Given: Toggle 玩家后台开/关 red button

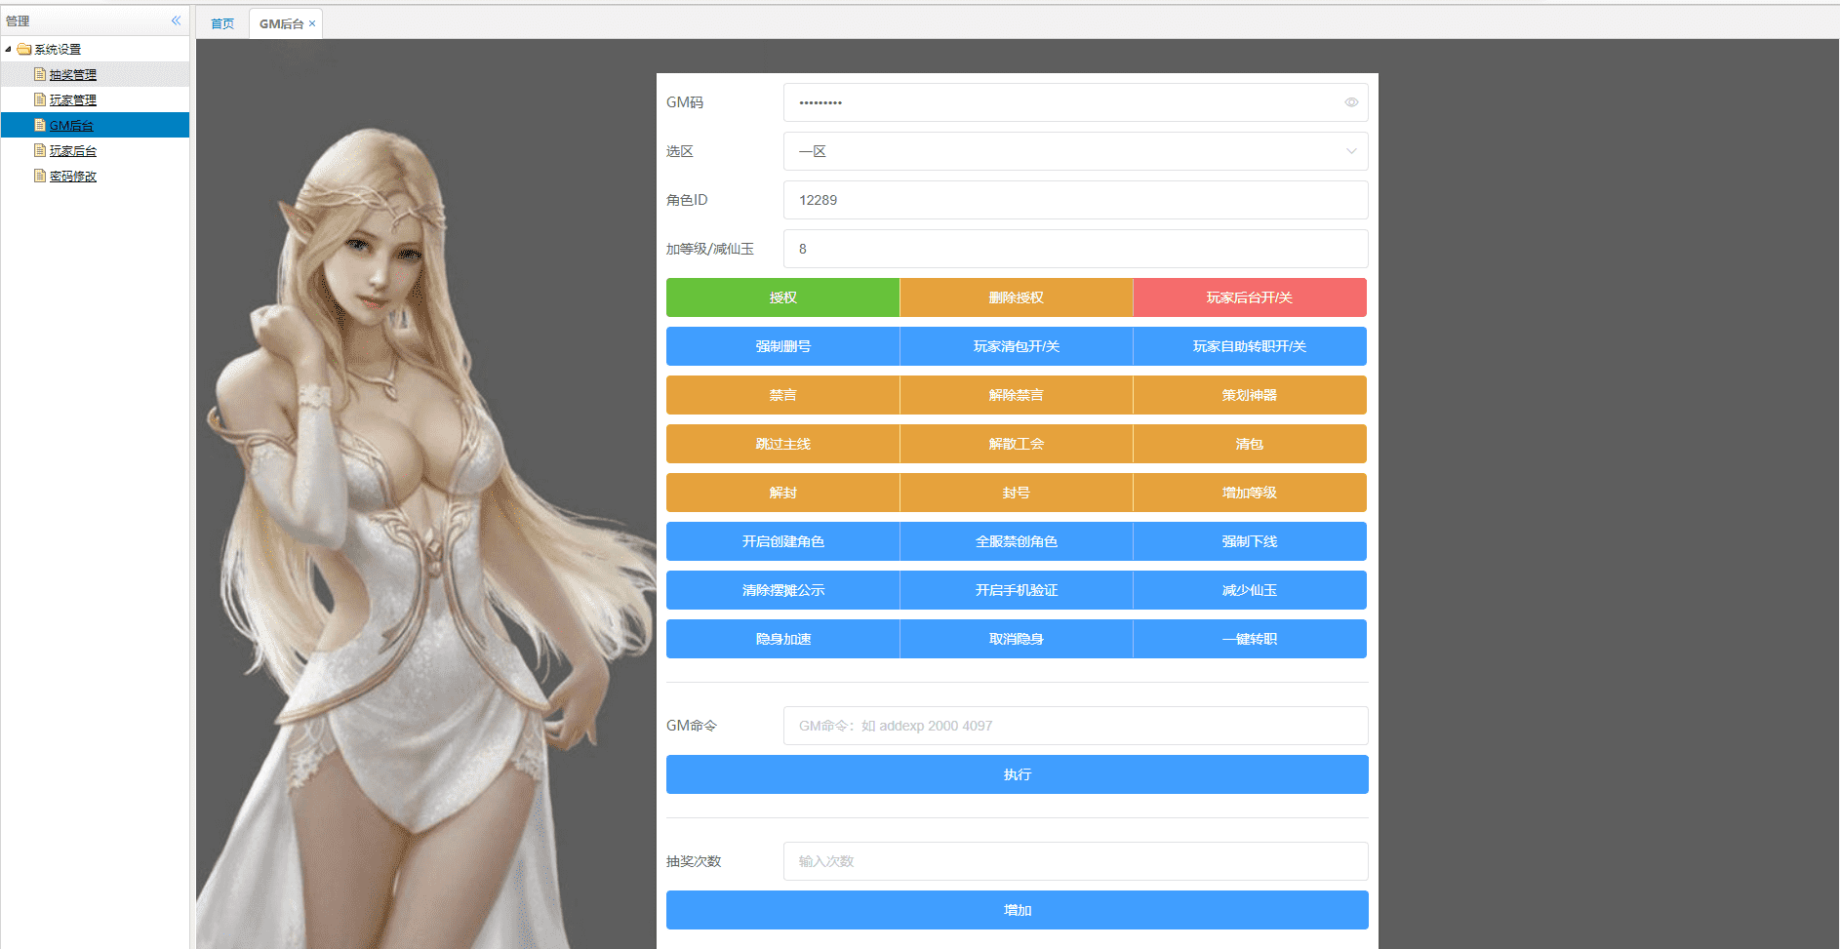Looking at the screenshot, I should pos(1250,297).
